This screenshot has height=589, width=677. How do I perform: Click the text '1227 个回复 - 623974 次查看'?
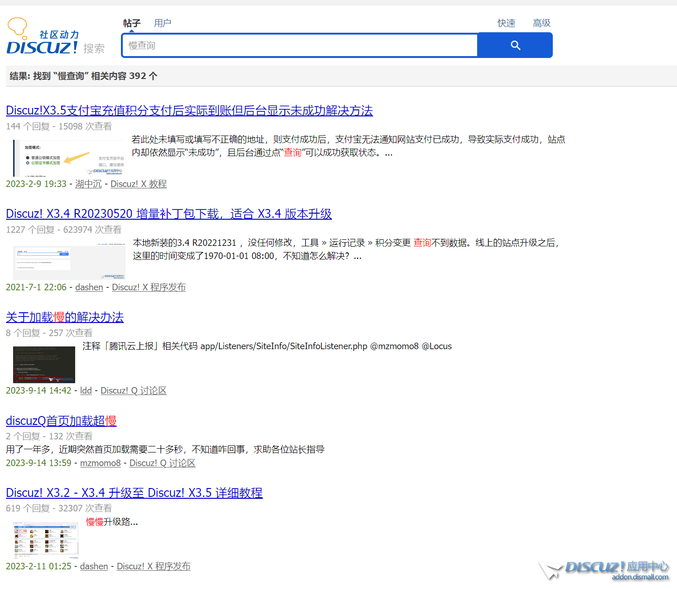pos(63,230)
